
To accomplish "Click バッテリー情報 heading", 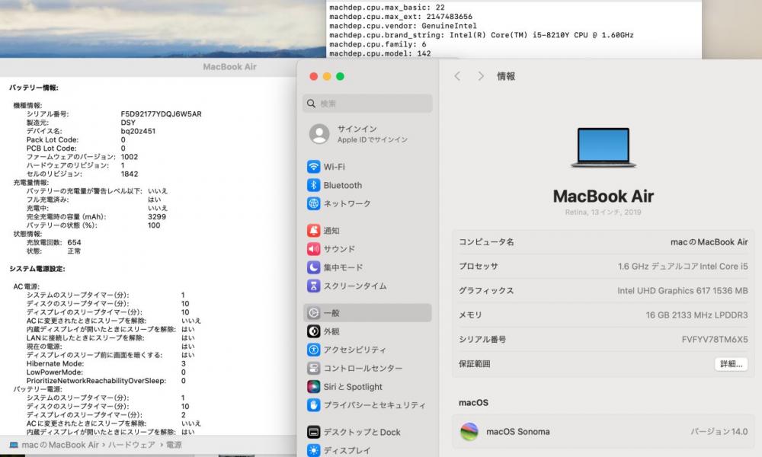I will click(34, 88).
